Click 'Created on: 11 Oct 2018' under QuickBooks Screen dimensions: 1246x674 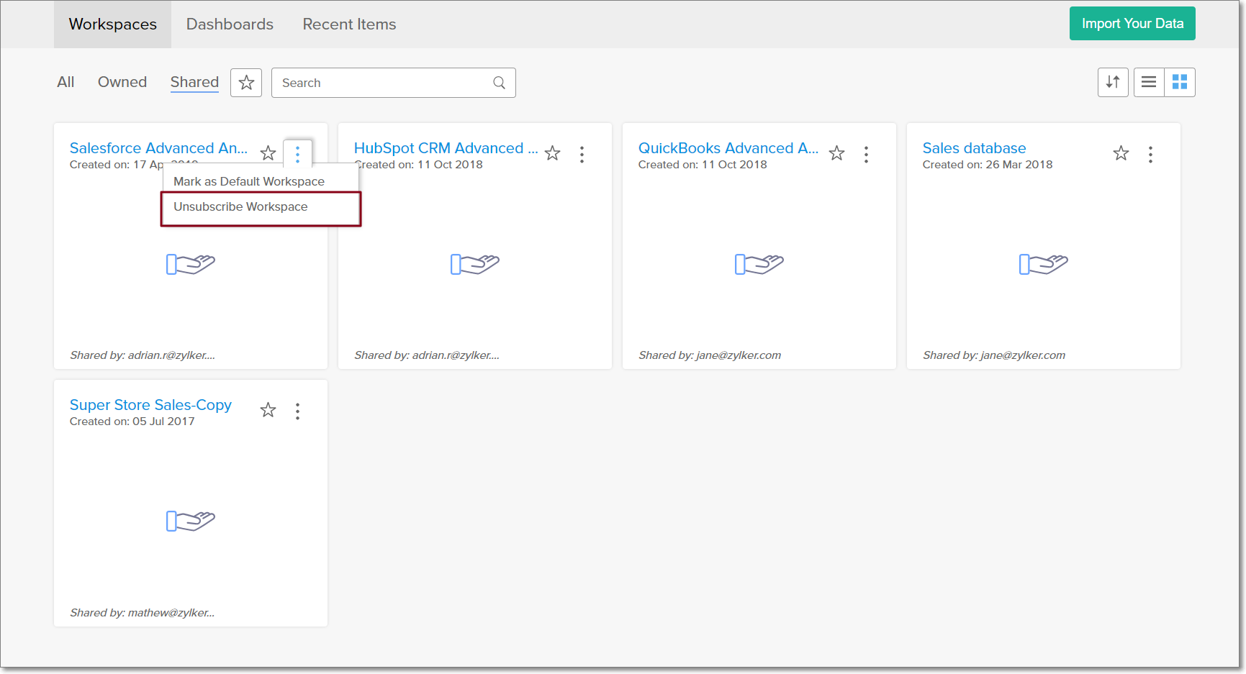(x=703, y=165)
